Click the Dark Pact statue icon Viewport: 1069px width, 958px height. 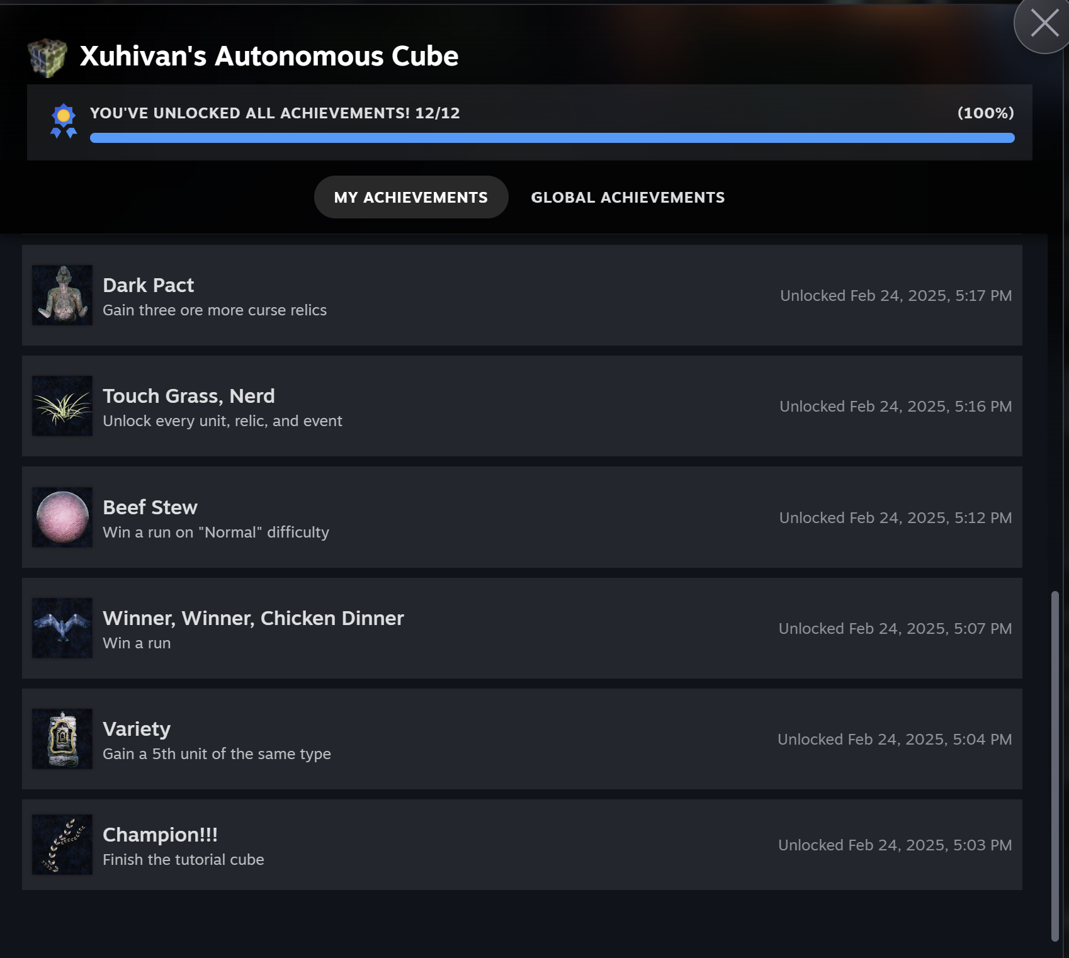tap(62, 295)
